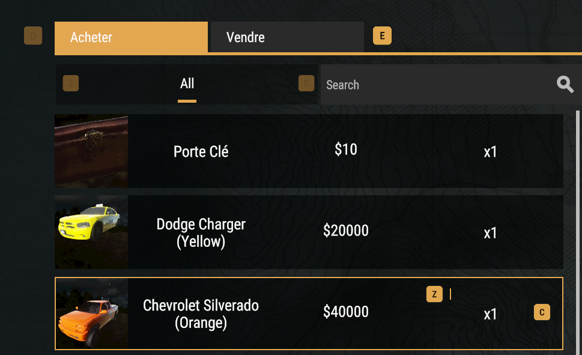Image resolution: width=582 pixels, height=355 pixels.
Task: Click Z key icon in Silverado row
Action: coord(434,294)
